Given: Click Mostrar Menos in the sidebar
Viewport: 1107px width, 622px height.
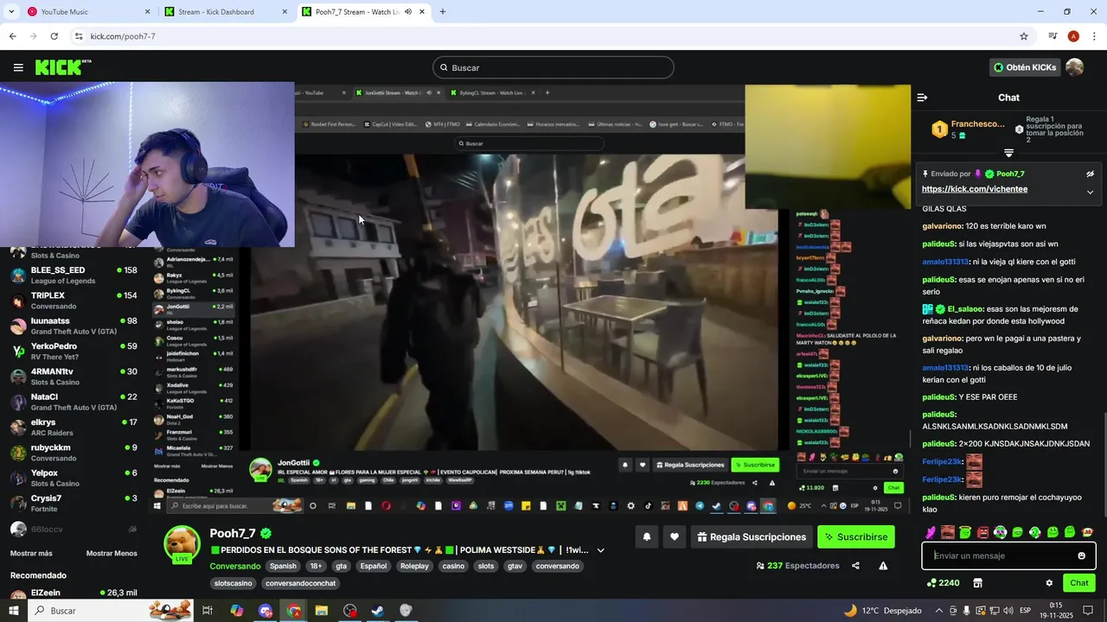Looking at the screenshot, I should point(112,553).
